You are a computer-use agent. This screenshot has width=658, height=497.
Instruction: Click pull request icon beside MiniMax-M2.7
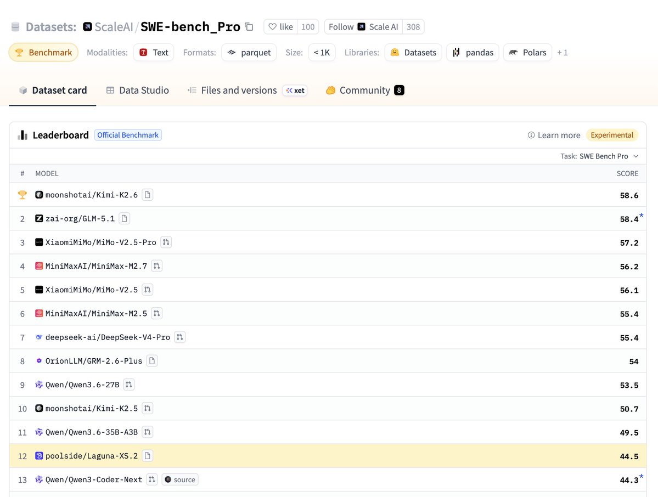pyautogui.click(x=156, y=266)
